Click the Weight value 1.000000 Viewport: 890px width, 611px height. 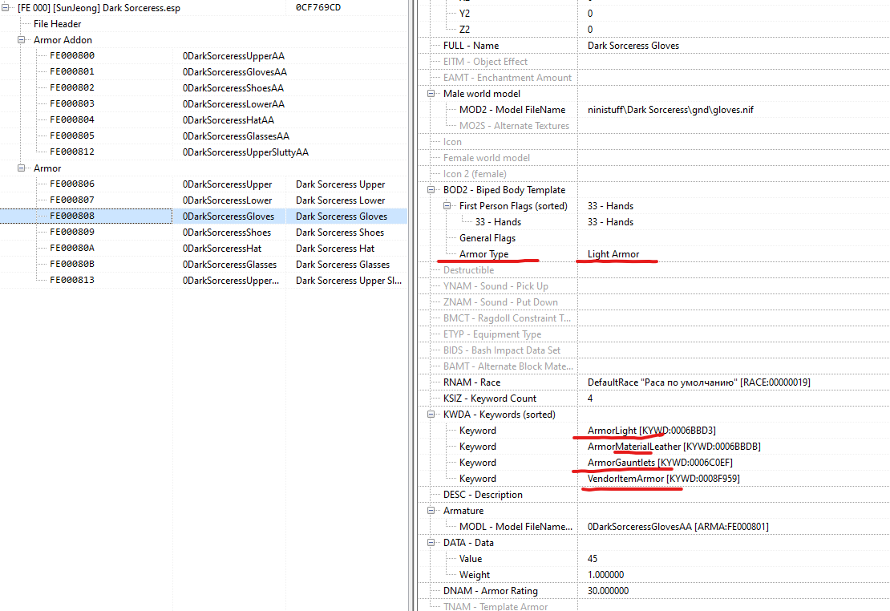pos(605,575)
